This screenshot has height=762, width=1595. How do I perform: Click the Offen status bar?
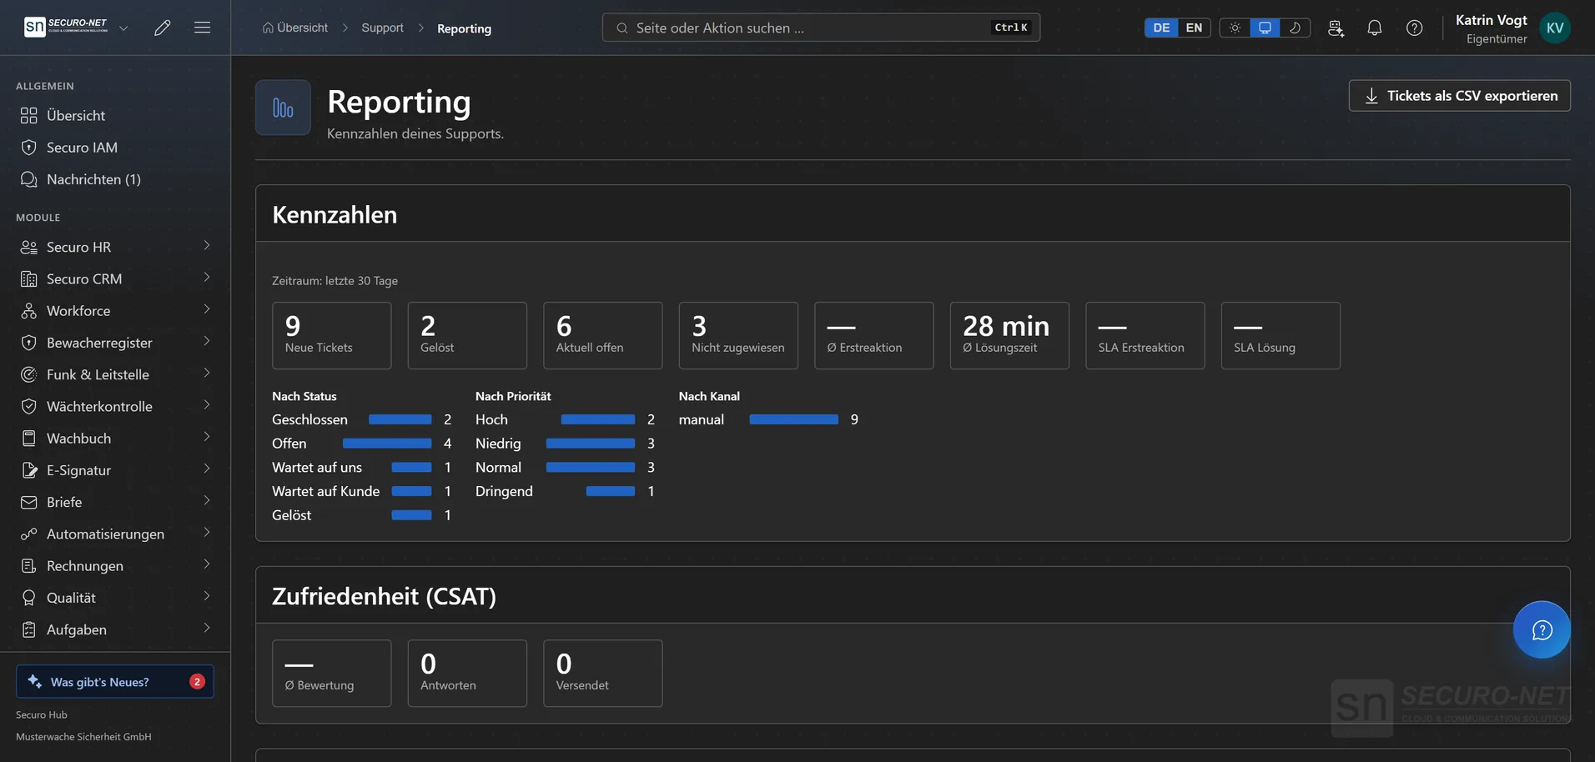tap(387, 444)
